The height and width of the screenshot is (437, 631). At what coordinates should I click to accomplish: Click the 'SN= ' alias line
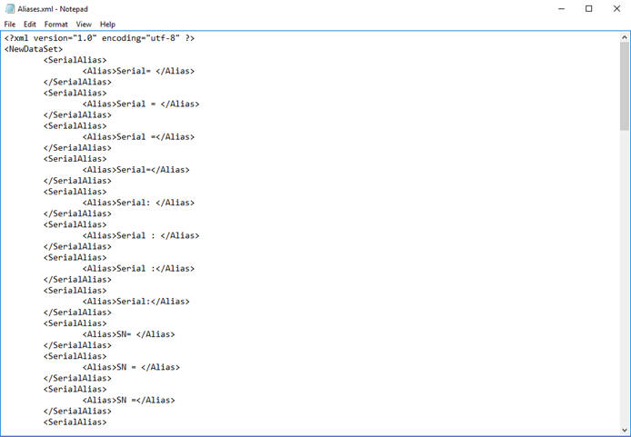tap(129, 334)
